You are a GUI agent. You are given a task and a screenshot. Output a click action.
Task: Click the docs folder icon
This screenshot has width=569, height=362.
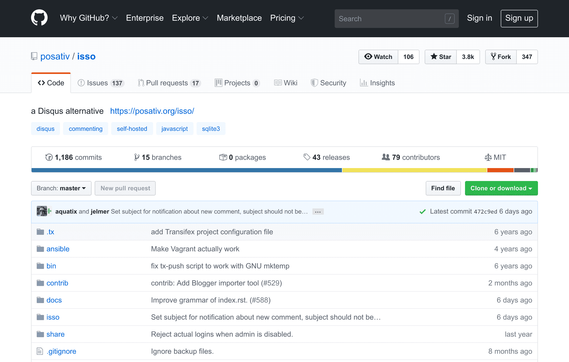click(x=40, y=300)
